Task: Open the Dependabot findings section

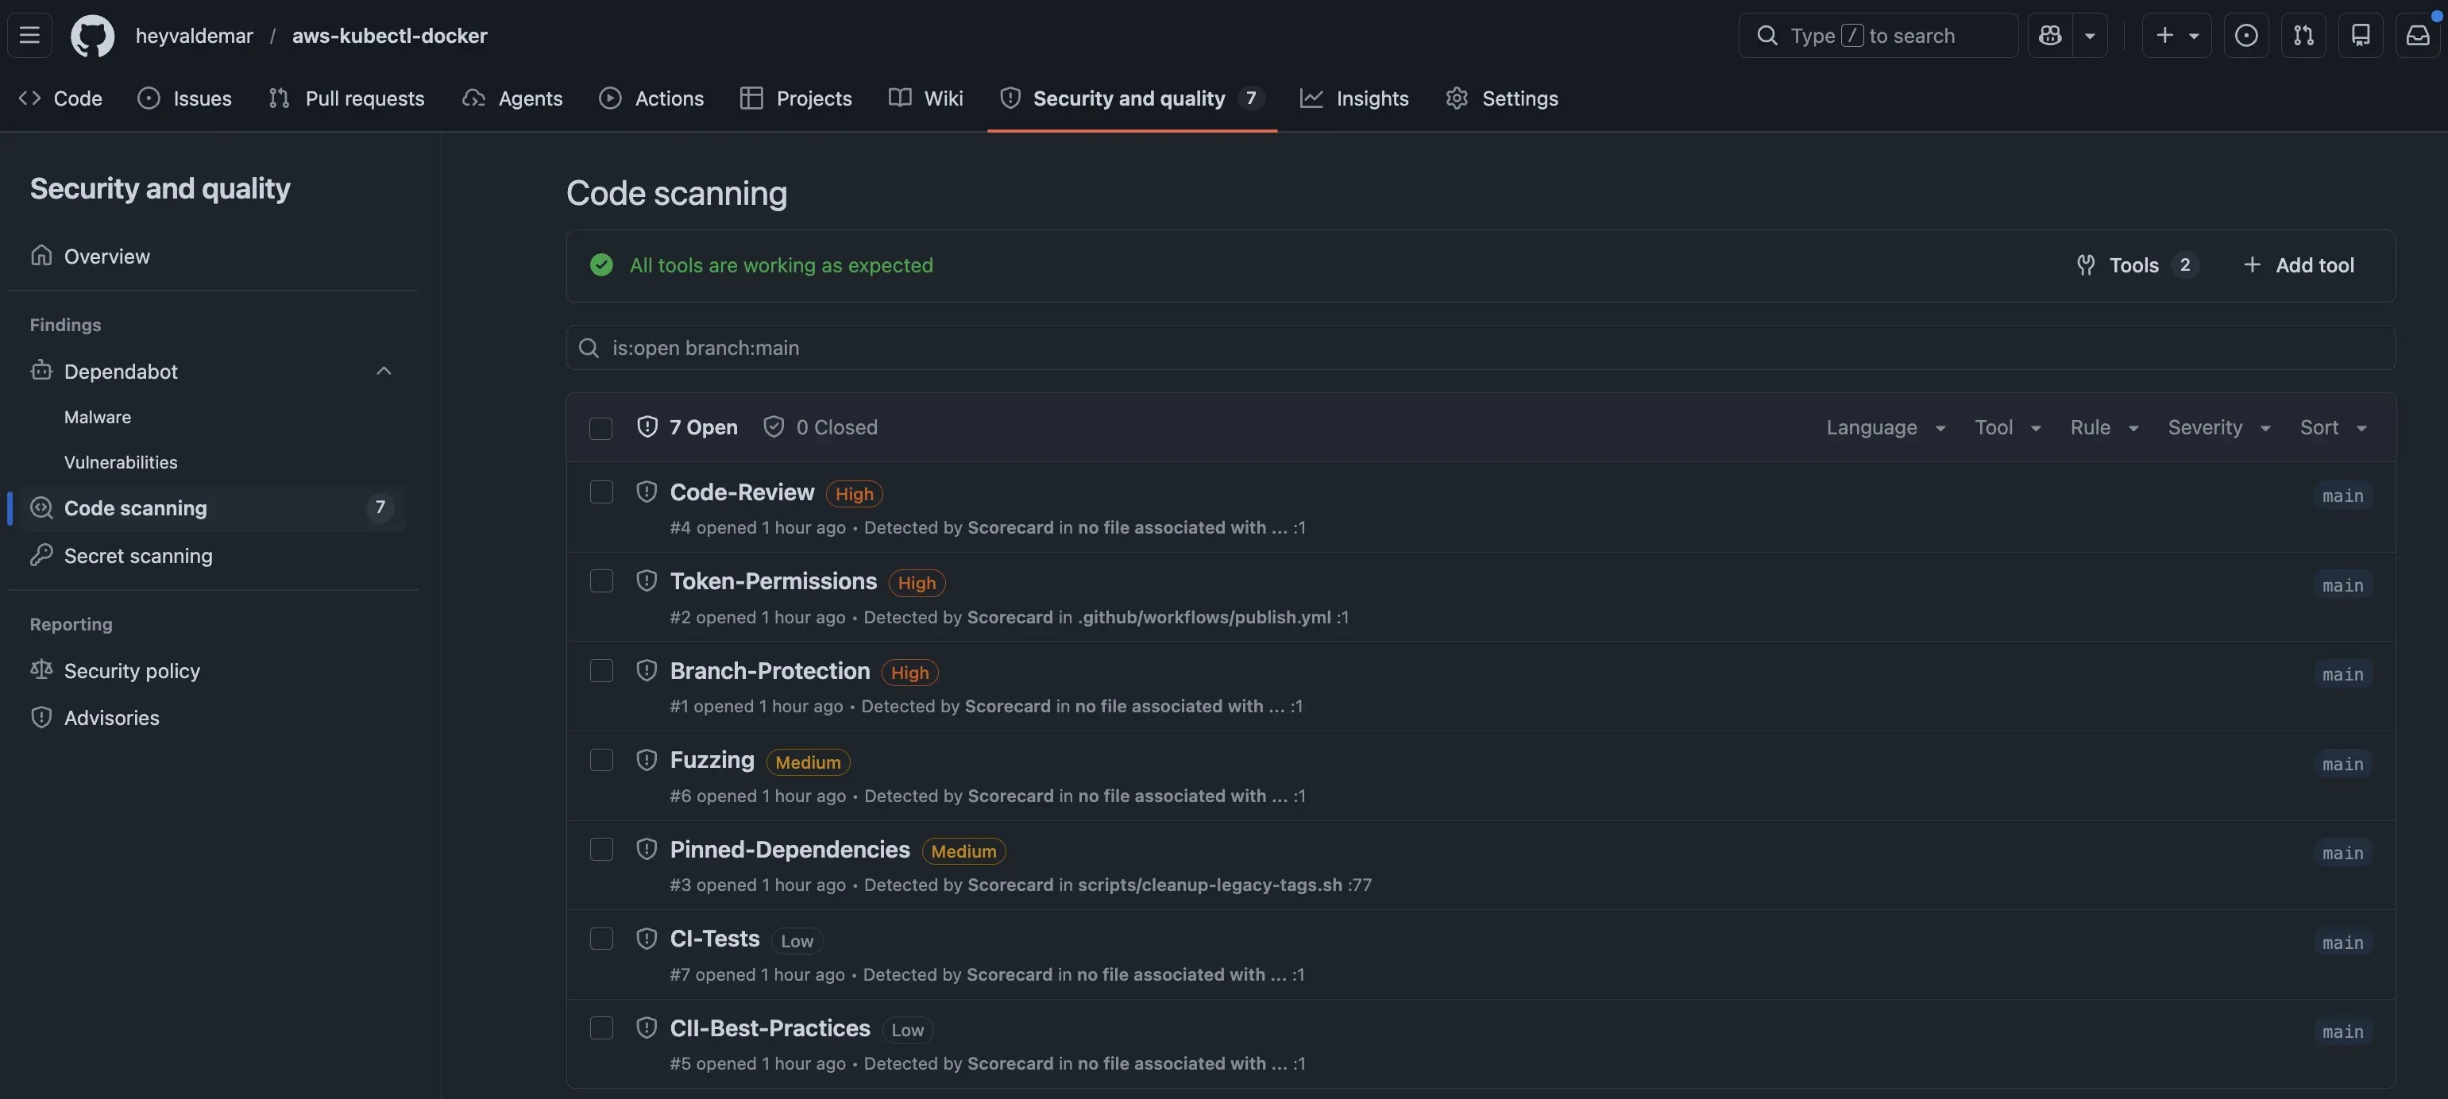Action: pyautogui.click(x=120, y=371)
